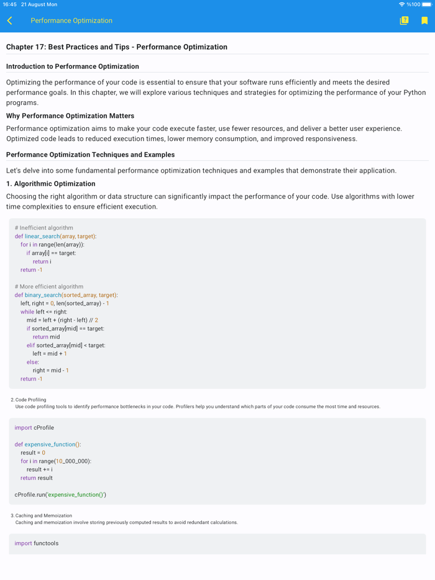Select the Introduction to Performance Optimization heading

(73, 66)
